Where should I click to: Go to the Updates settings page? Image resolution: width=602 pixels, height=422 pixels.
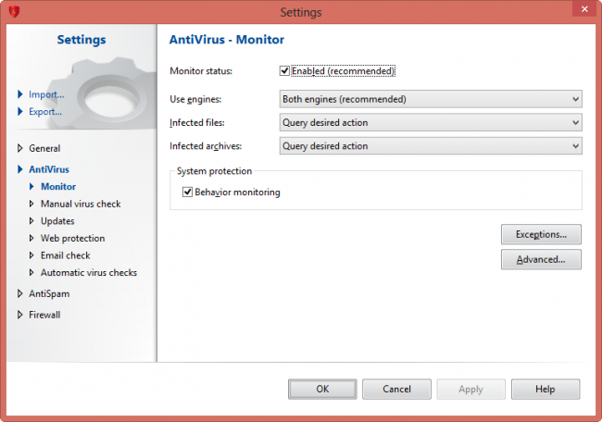click(57, 221)
